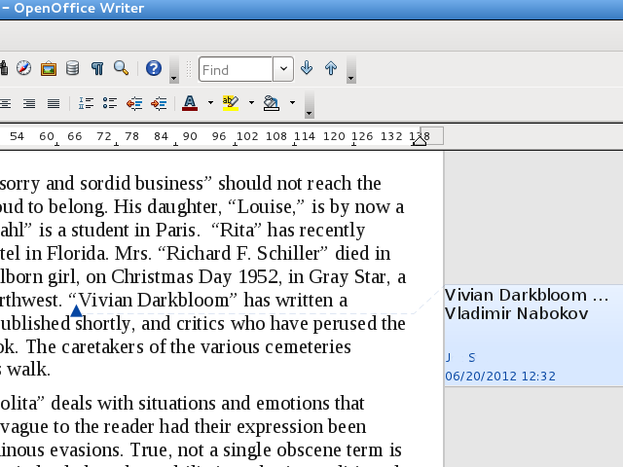This screenshot has width=623, height=467.
Task: Open background color dropdown arrow
Action: (292, 103)
